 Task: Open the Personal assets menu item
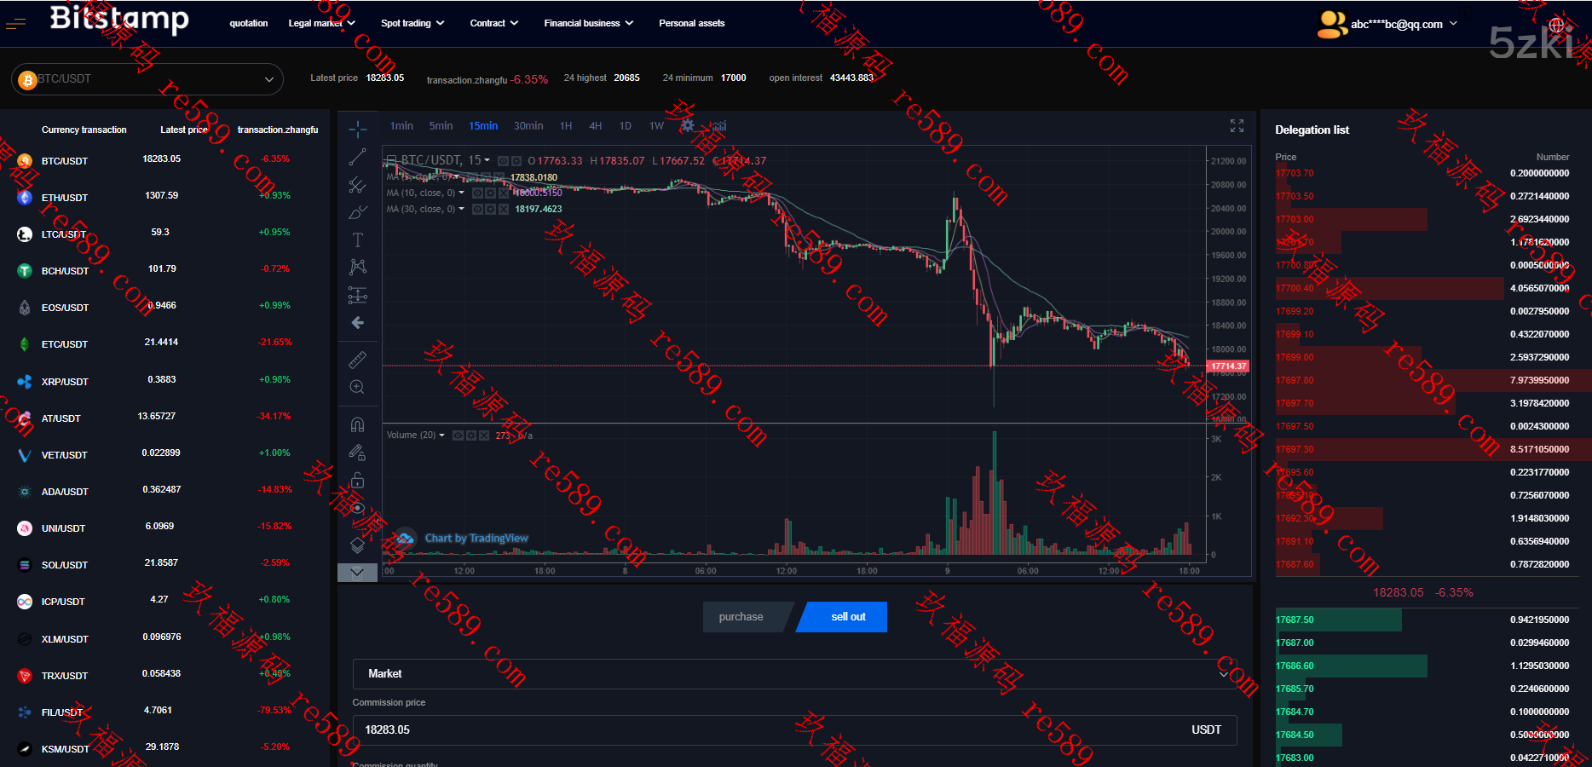[x=691, y=23]
